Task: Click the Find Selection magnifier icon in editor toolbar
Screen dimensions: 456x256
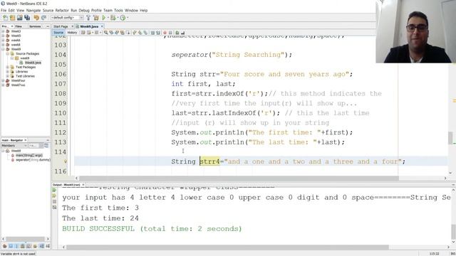Action: (106, 33)
